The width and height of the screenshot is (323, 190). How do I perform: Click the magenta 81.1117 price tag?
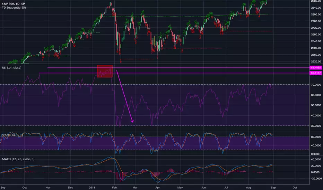(316, 73)
